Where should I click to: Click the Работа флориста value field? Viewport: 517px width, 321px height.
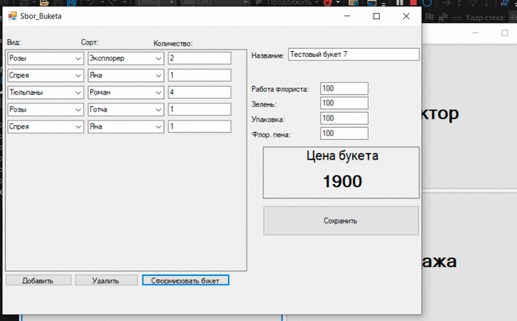pos(344,89)
